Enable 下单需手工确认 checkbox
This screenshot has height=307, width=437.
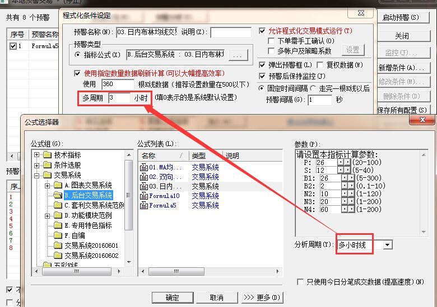click(x=272, y=41)
